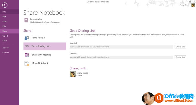Click the Get a Sharing Link heading
196x105 pixels.
tap(82, 31)
